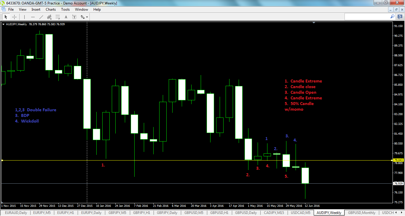
Task: Open the Charts menu
Action: tap(50, 9)
